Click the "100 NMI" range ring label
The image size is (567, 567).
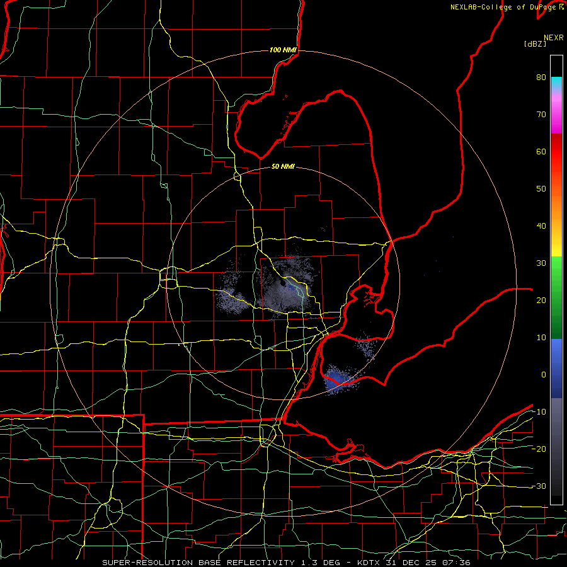(283, 50)
